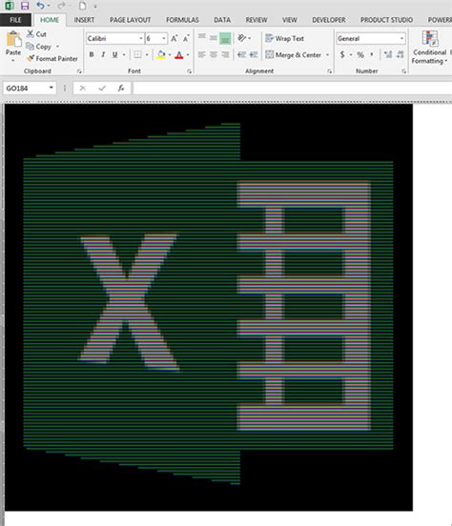The width and height of the screenshot is (452, 526).
Task: Click the Excel application icon at top left
Action: point(10,6)
